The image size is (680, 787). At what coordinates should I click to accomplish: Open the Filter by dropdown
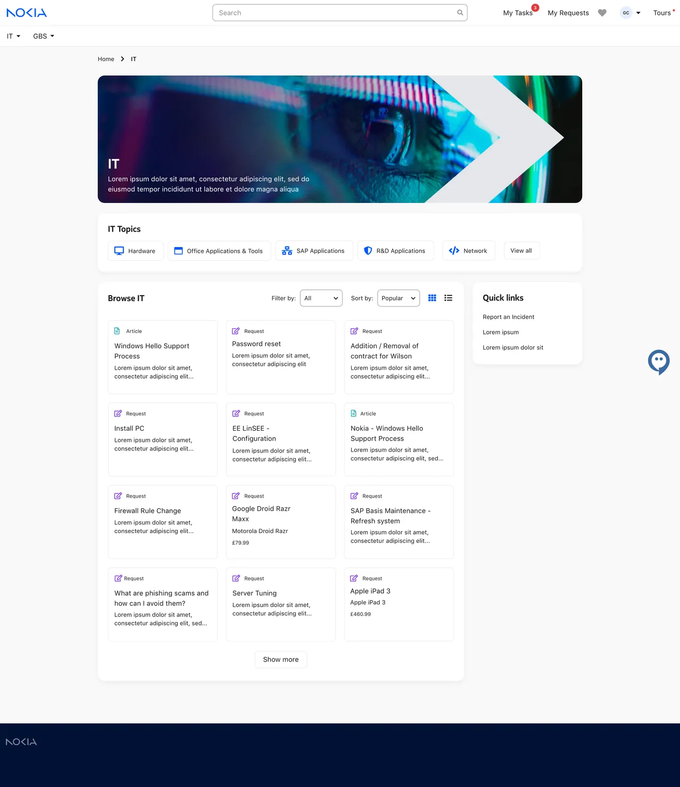pos(321,298)
